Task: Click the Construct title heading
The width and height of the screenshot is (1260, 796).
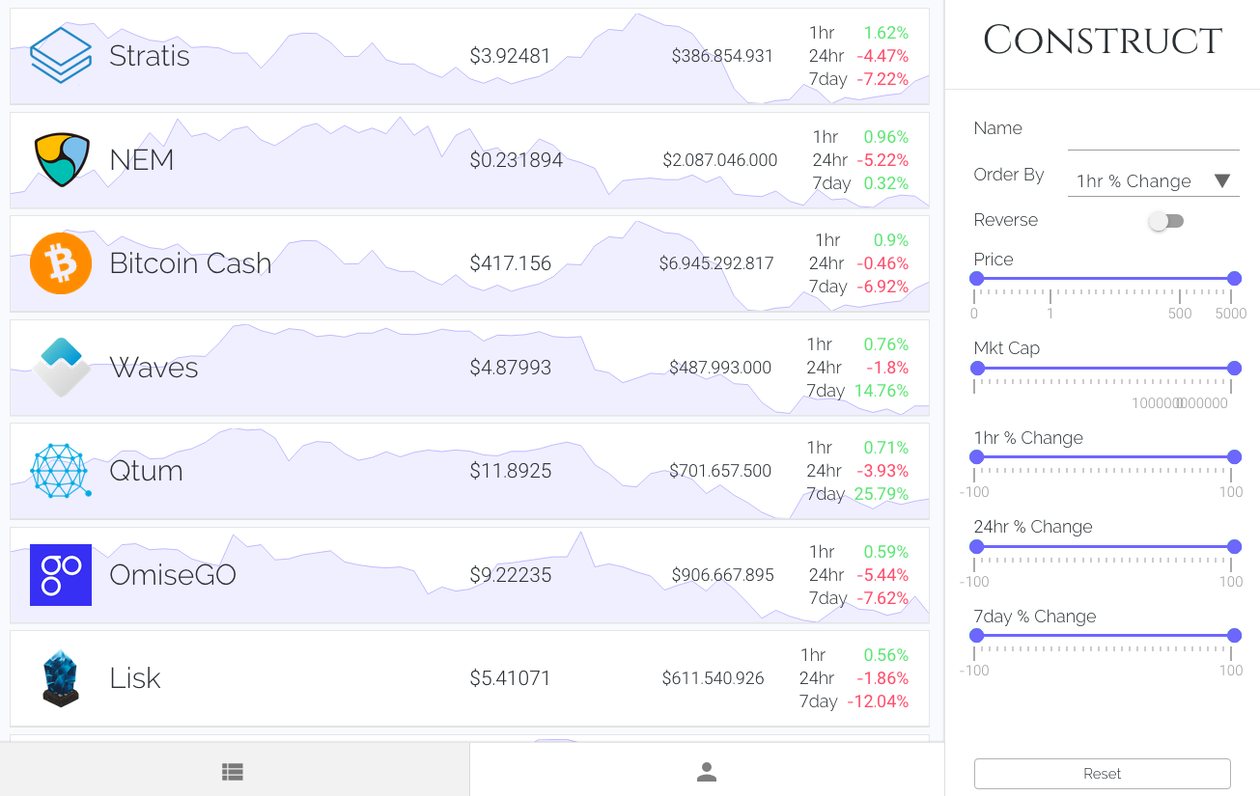Action: [x=1103, y=41]
